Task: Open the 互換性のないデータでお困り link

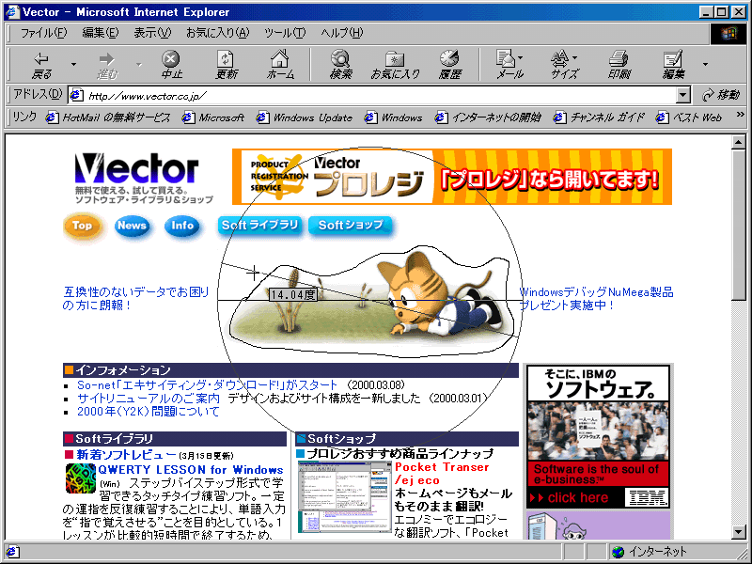Action: [136, 298]
